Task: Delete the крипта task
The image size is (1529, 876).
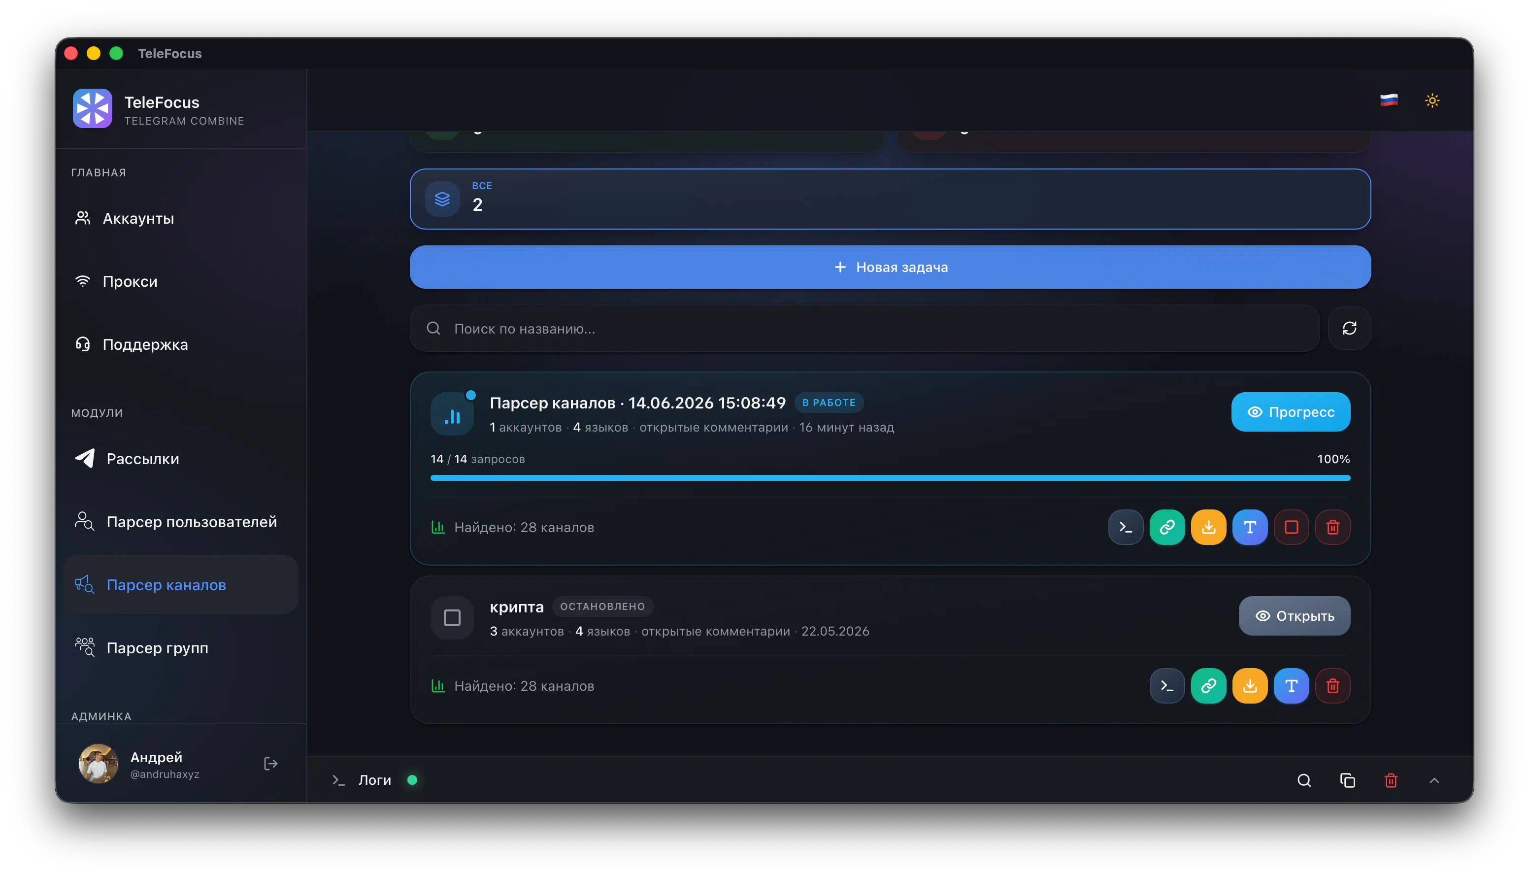Action: pyautogui.click(x=1333, y=686)
